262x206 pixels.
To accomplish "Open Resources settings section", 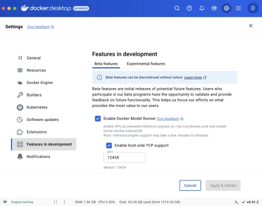I will tap(43, 70).
